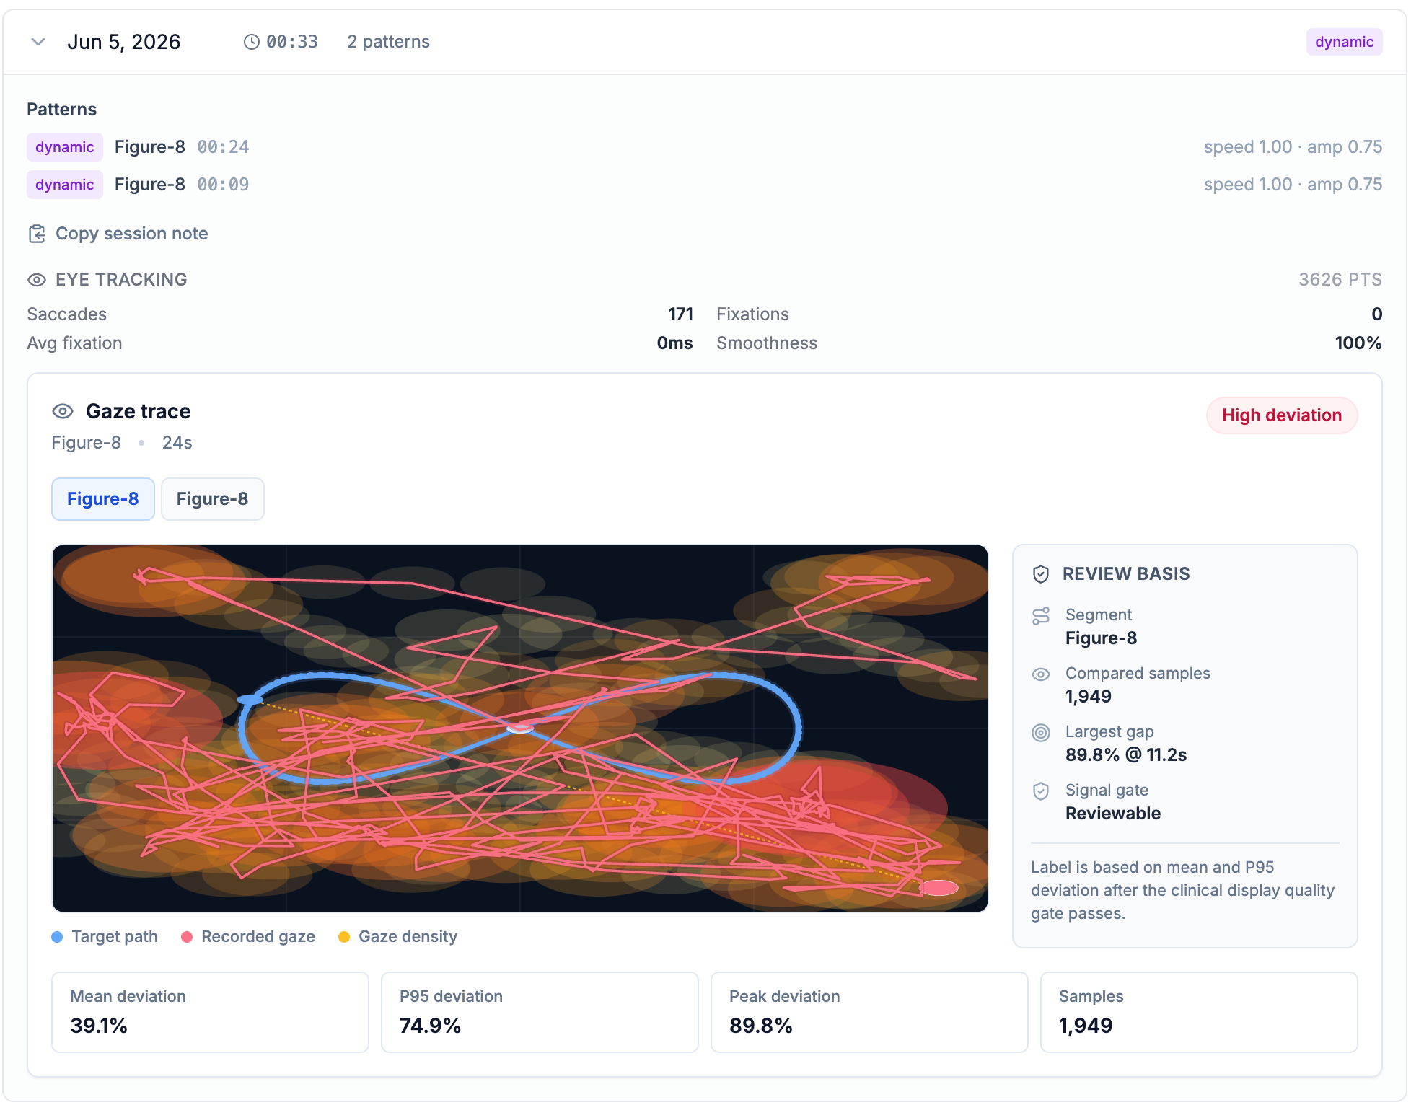Click the Reviewable signal gate value

tap(1113, 814)
